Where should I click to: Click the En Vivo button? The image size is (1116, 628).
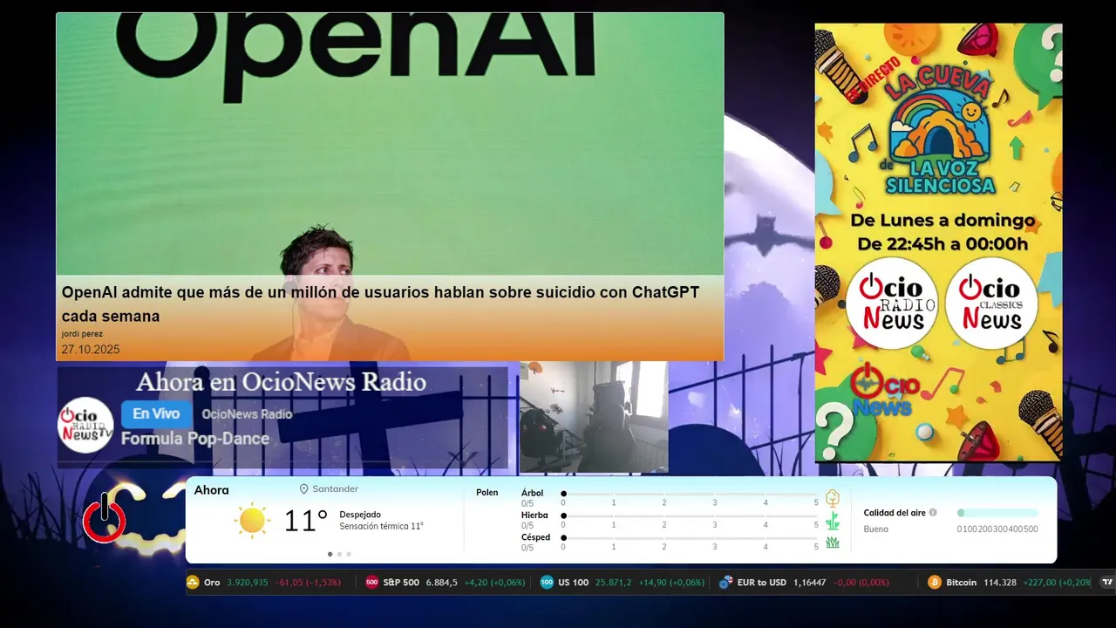156,413
